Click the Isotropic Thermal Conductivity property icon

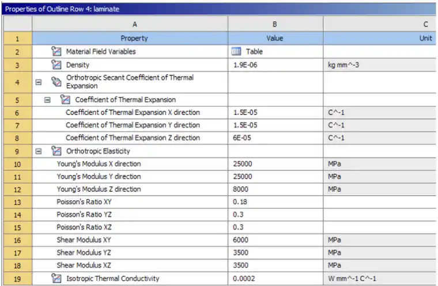(x=56, y=278)
